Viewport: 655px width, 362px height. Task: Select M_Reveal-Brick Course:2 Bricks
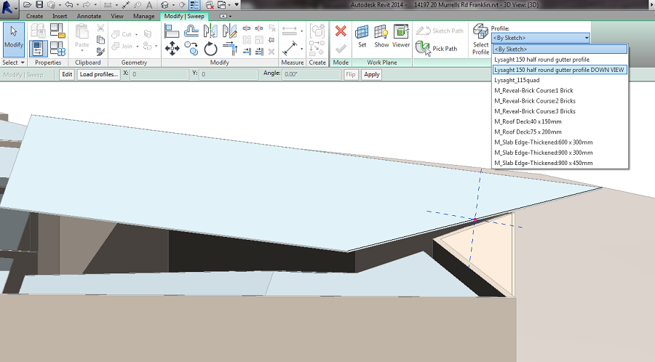[x=560, y=101]
